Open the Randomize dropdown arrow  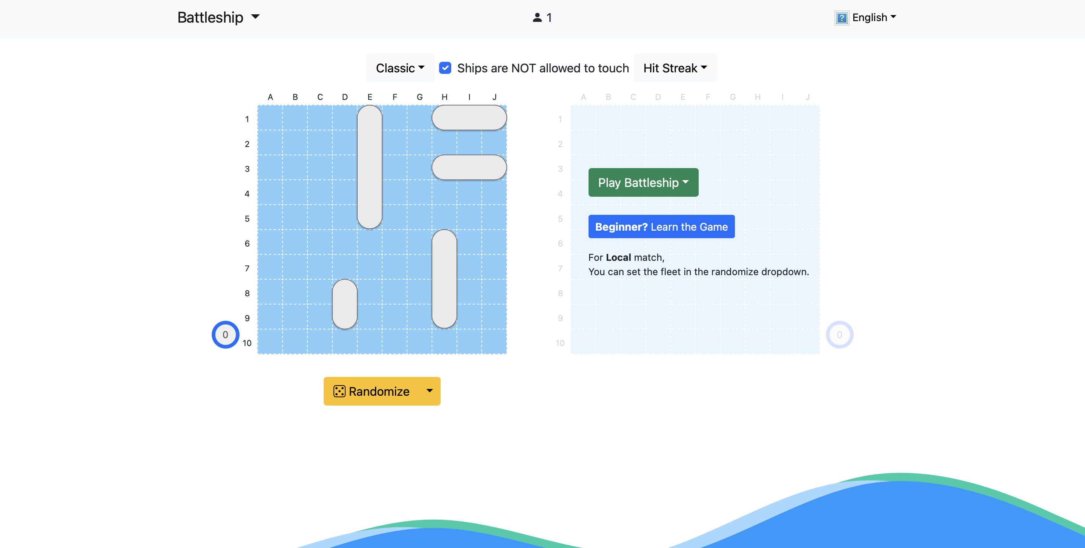coord(429,391)
